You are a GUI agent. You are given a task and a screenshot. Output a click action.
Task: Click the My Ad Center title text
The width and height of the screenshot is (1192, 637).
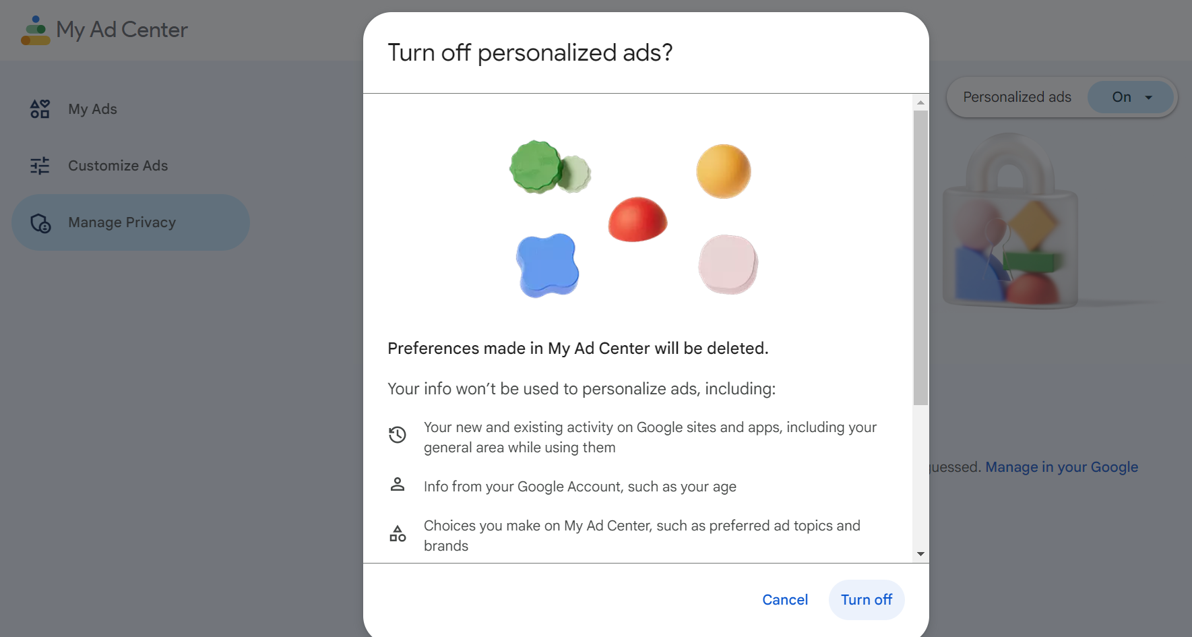pyautogui.click(x=122, y=30)
